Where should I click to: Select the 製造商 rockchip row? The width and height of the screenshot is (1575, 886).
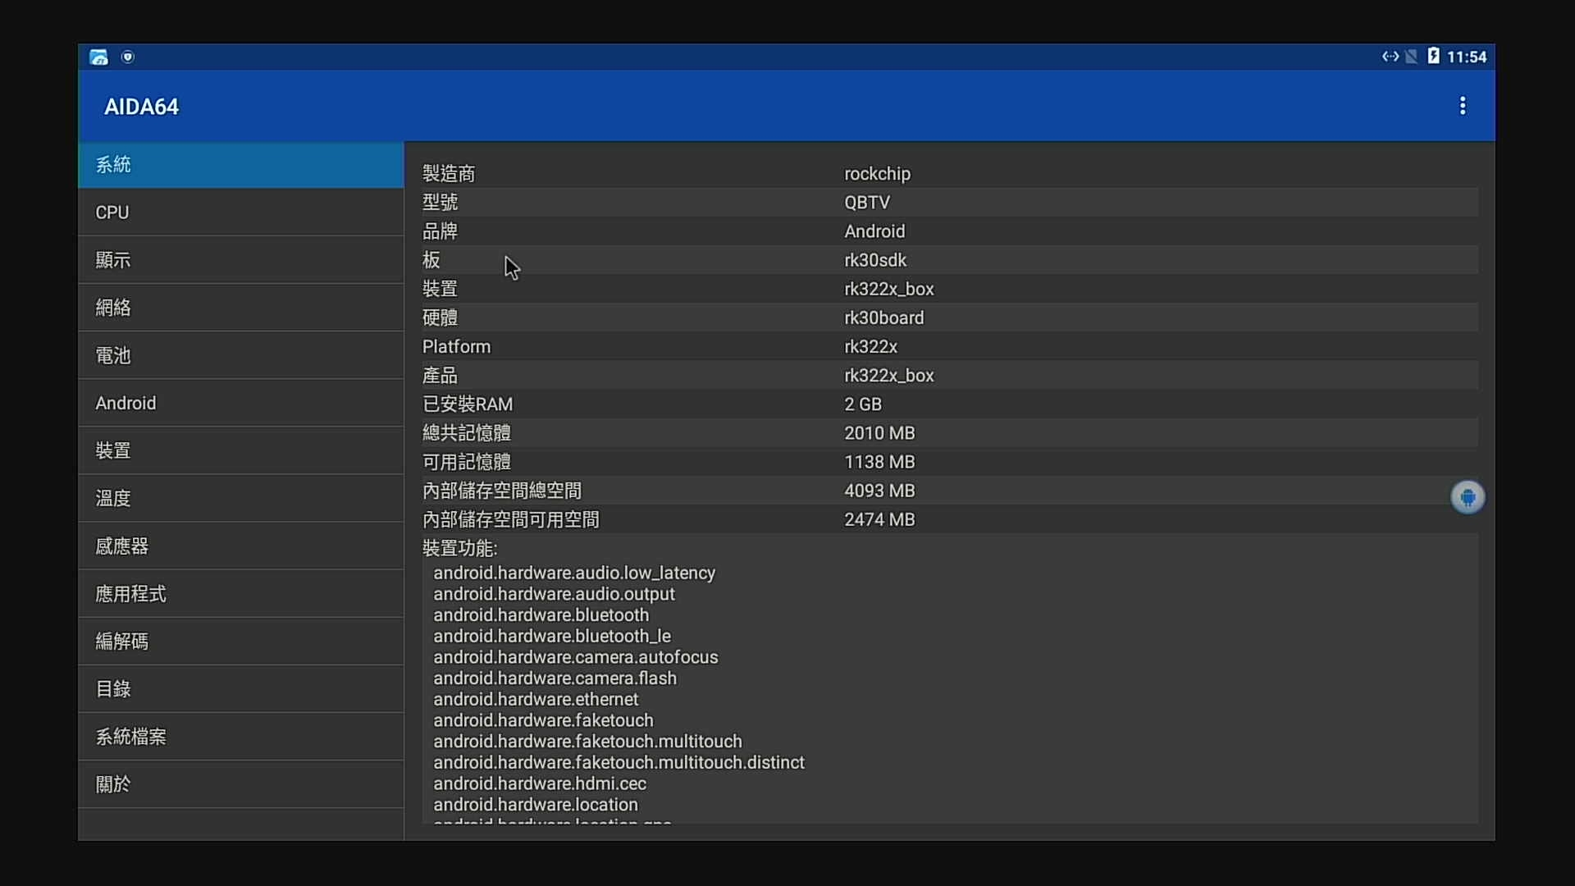point(950,174)
